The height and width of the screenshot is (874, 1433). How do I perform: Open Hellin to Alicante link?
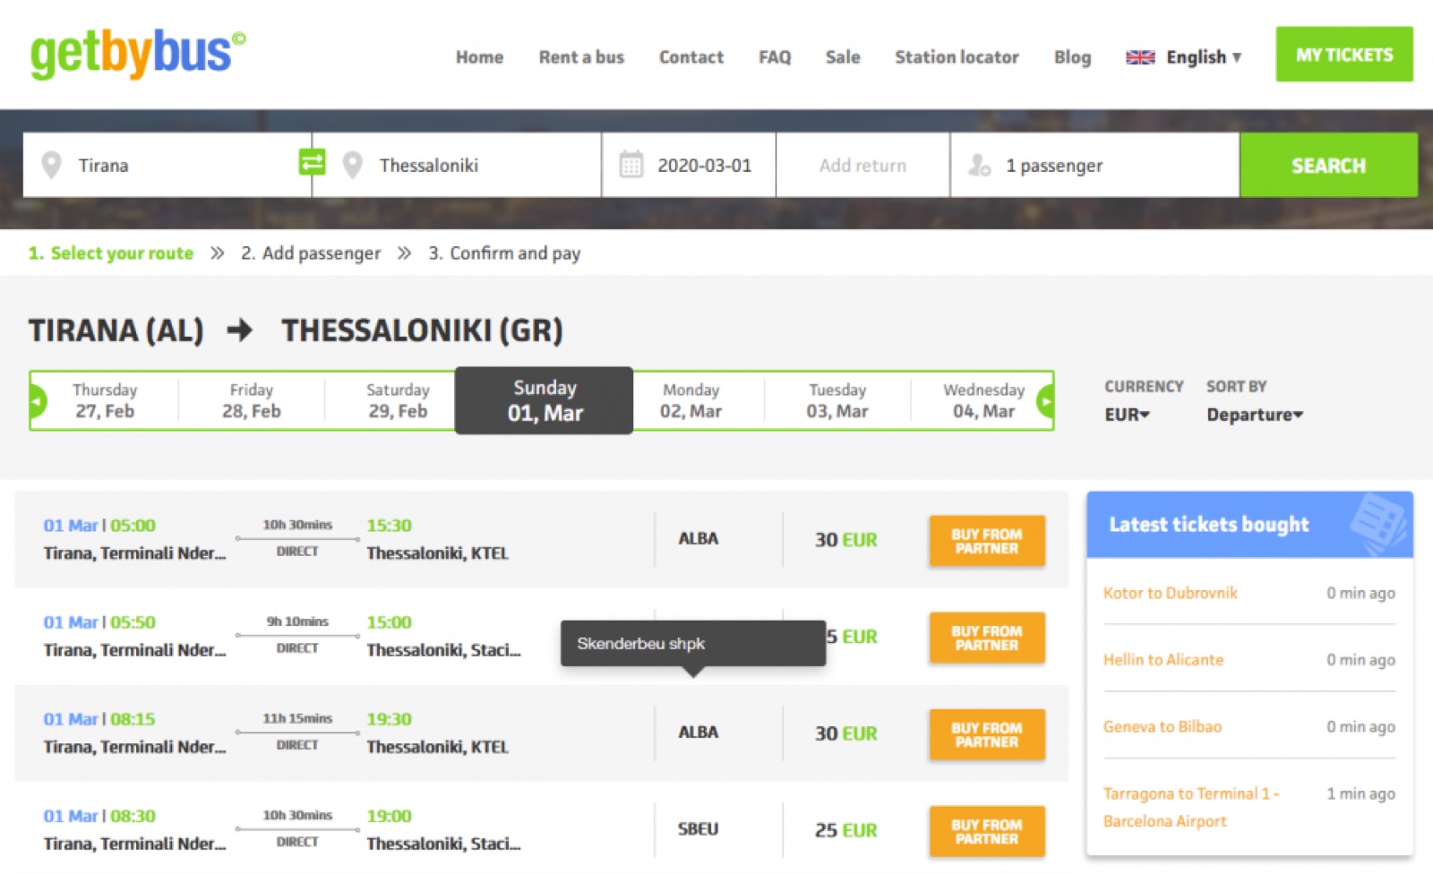click(x=1163, y=660)
